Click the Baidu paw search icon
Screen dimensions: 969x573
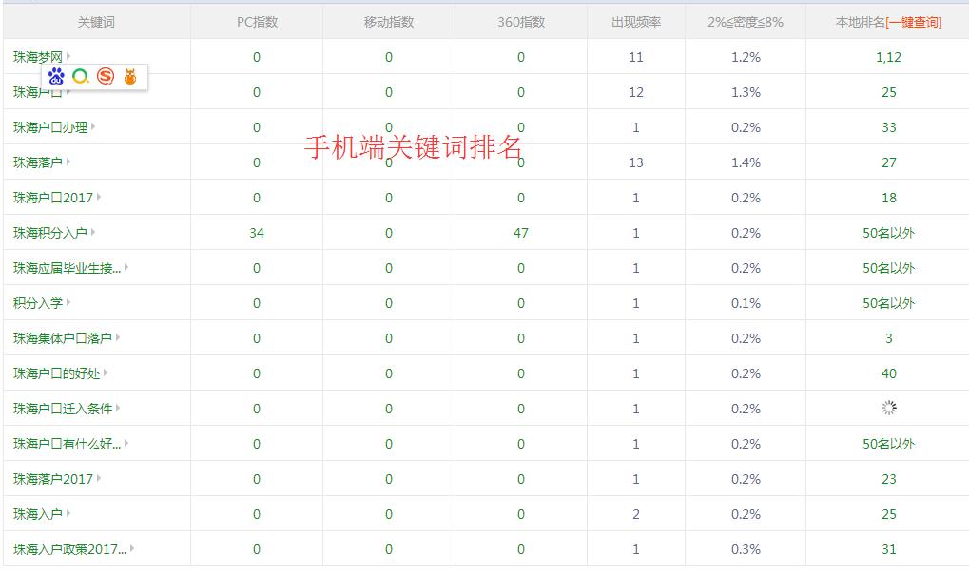56,77
